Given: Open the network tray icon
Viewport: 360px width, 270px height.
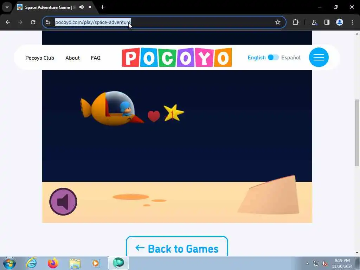Looking at the screenshot, I should 316,264.
